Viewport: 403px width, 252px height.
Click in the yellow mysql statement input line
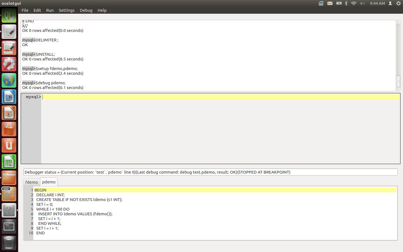click(221, 97)
